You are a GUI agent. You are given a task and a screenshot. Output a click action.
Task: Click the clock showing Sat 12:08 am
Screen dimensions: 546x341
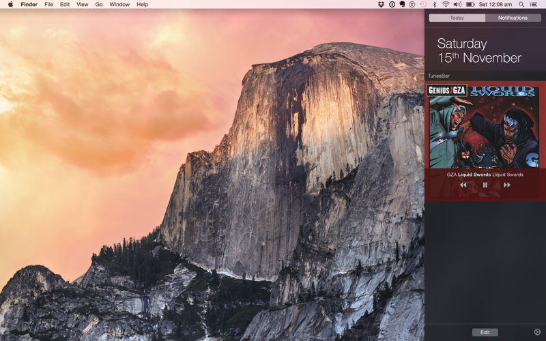(x=495, y=5)
